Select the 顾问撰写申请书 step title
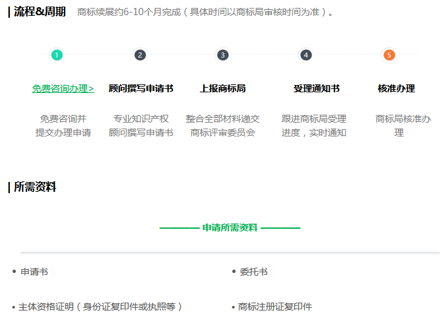The height and width of the screenshot is (327, 448). tap(141, 88)
